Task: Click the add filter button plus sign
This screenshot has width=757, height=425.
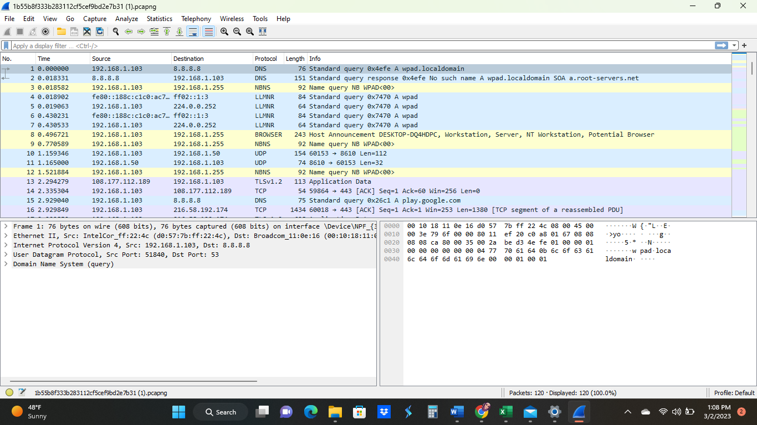Action: (745, 45)
